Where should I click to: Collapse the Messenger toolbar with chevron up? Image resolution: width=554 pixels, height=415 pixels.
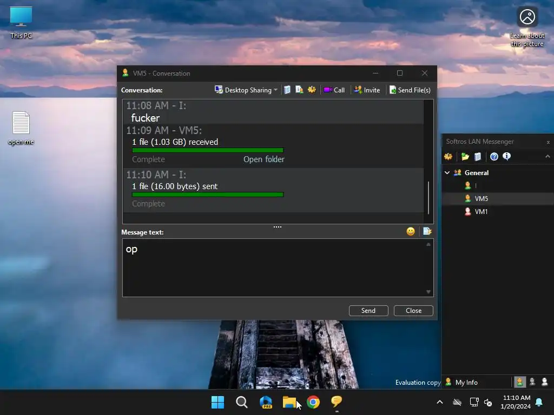548,156
